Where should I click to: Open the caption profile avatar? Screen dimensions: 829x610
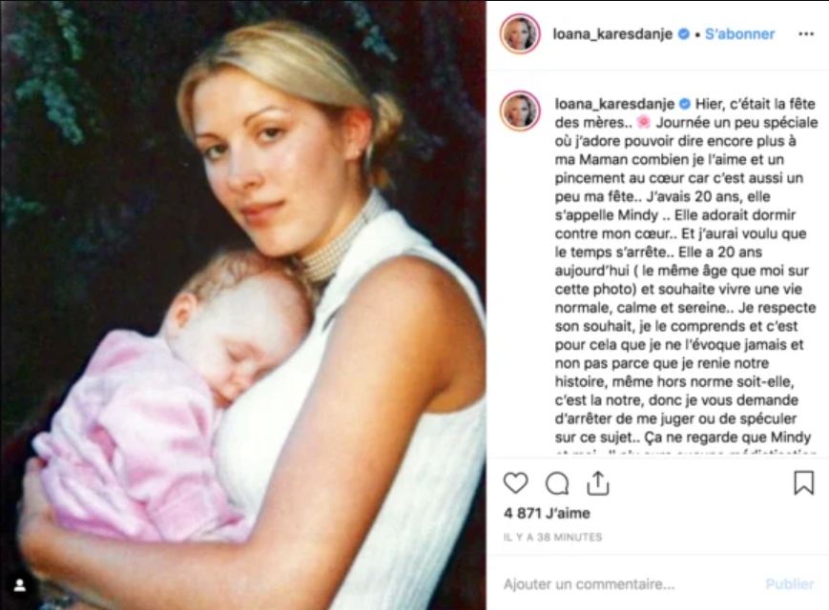520,111
